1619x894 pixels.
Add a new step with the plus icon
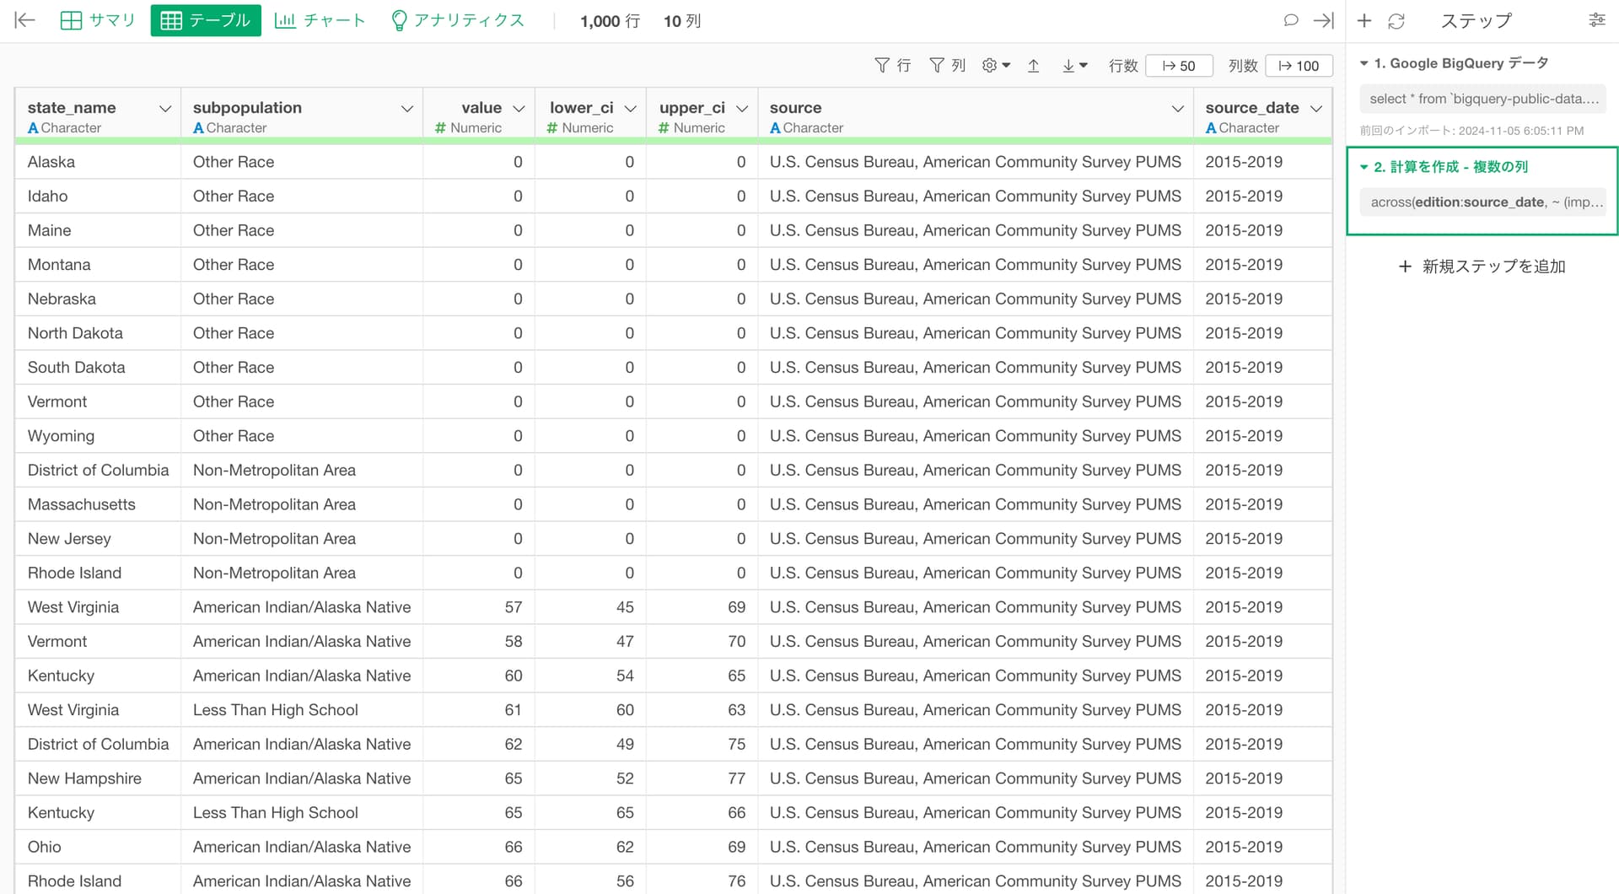point(1364,20)
